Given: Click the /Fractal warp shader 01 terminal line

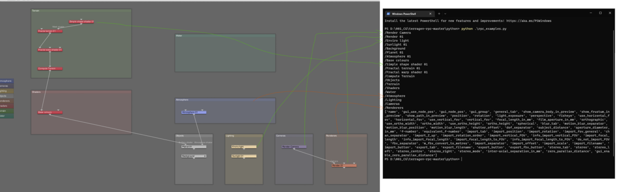Looking at the screenshot, I should 406,72.
